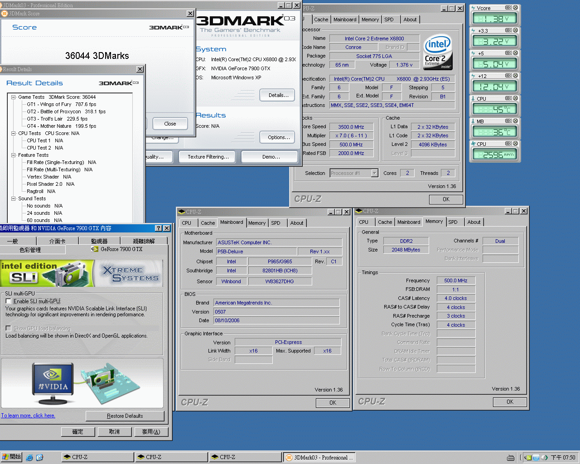Open About tab in CPU-Z processor window
580x464 pixels.
(410, 19)
